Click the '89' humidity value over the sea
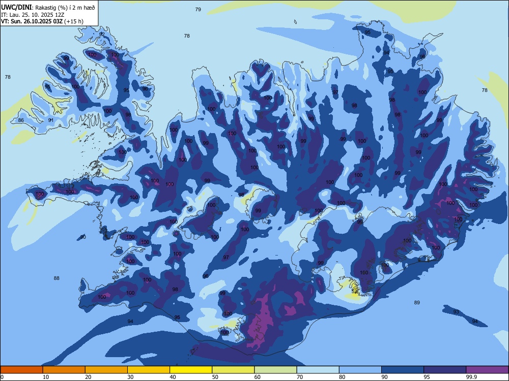The image size is (509, 381). (x=417, y=302)
